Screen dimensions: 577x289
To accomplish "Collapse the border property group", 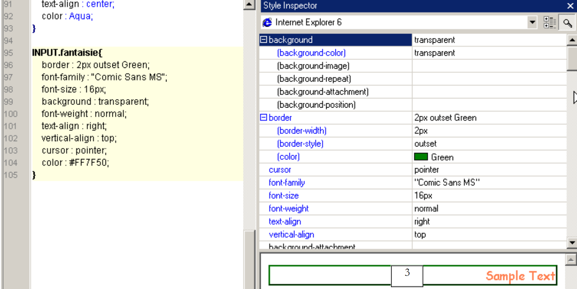I will [x=264, y=117].
